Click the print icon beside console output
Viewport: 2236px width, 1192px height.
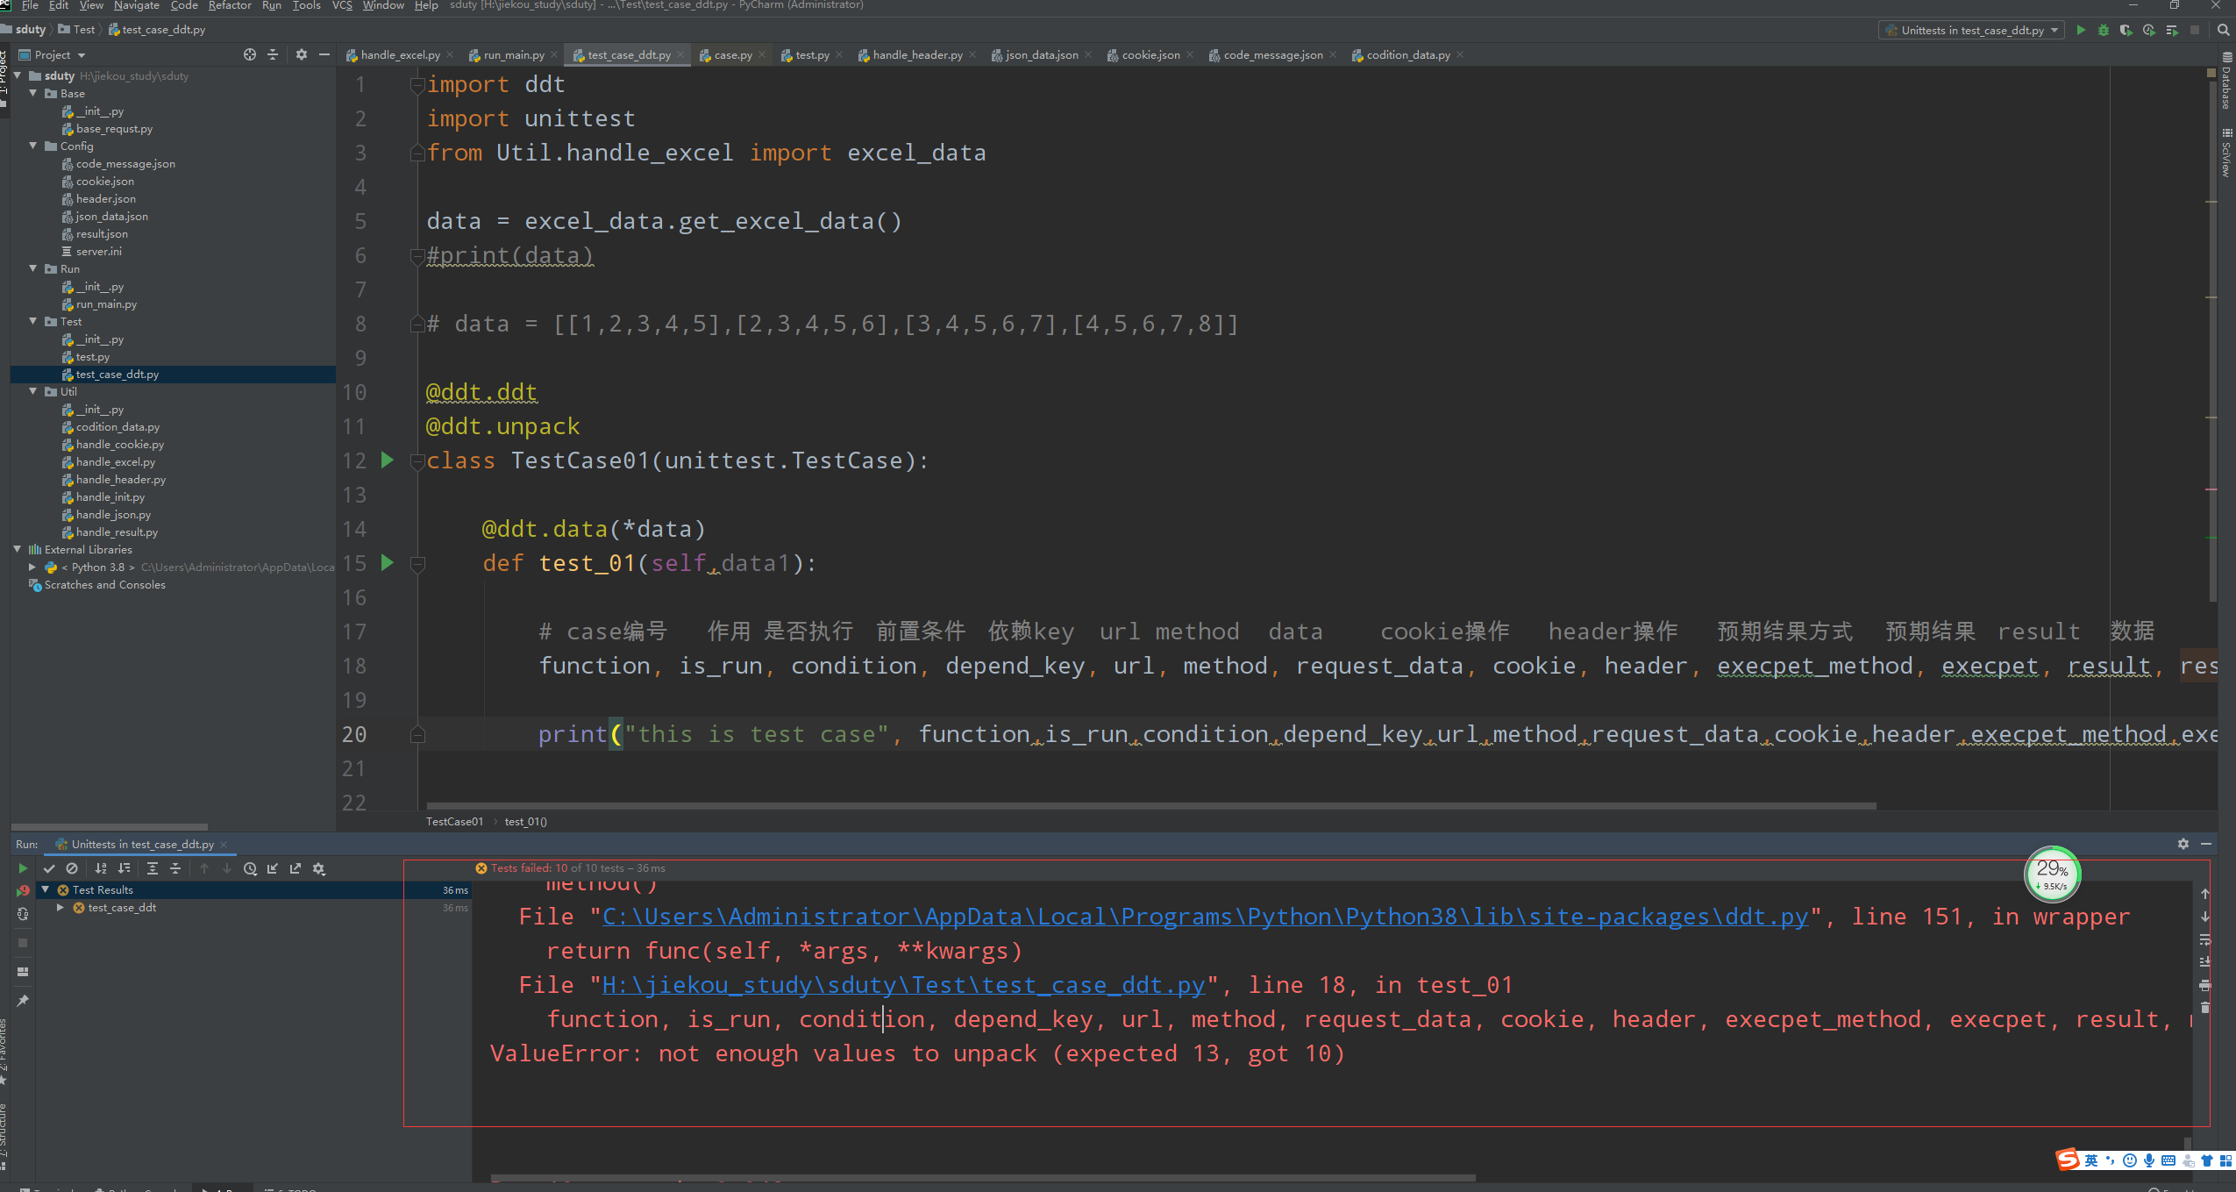tap(2205, 985)
